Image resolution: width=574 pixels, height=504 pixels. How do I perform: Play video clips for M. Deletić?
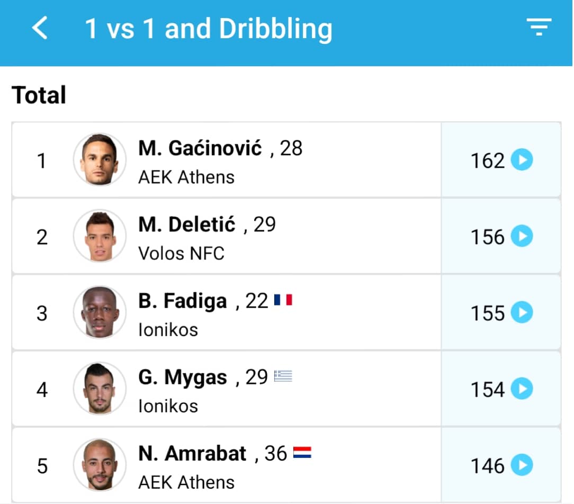(x=522, y=236)
